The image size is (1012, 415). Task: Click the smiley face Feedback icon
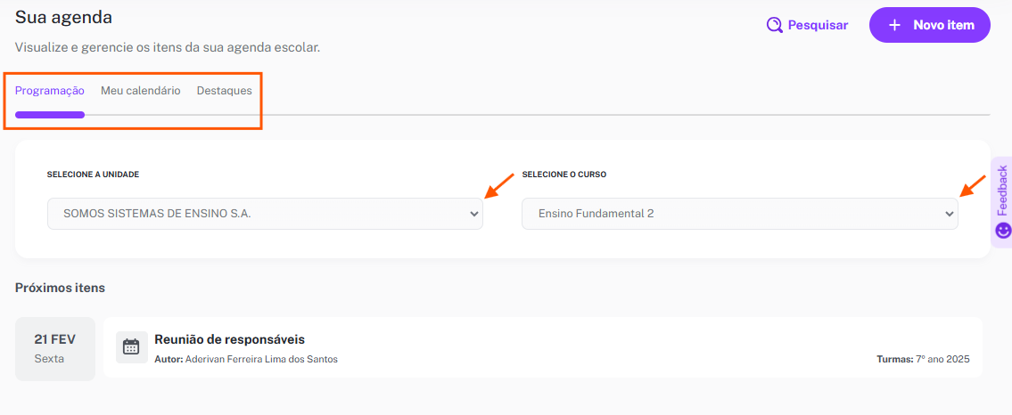point(1003,230)
